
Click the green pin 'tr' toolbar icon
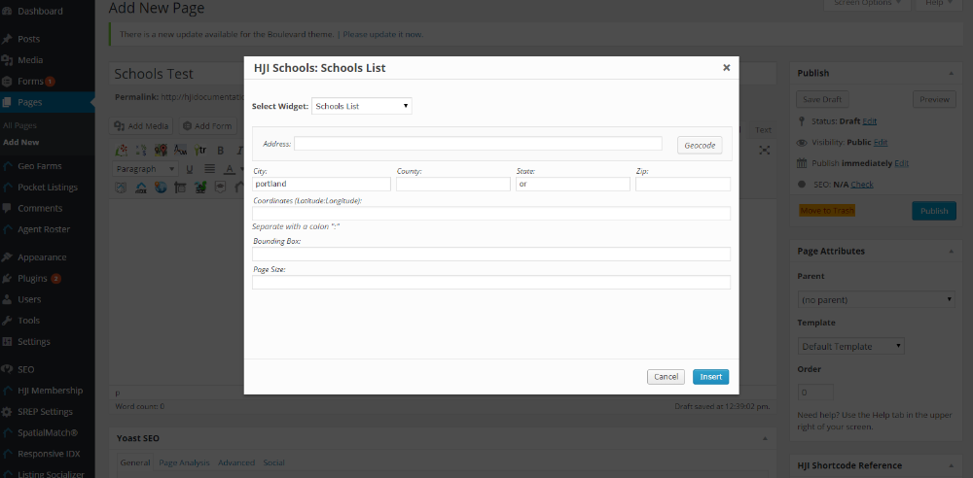point(199,150)
